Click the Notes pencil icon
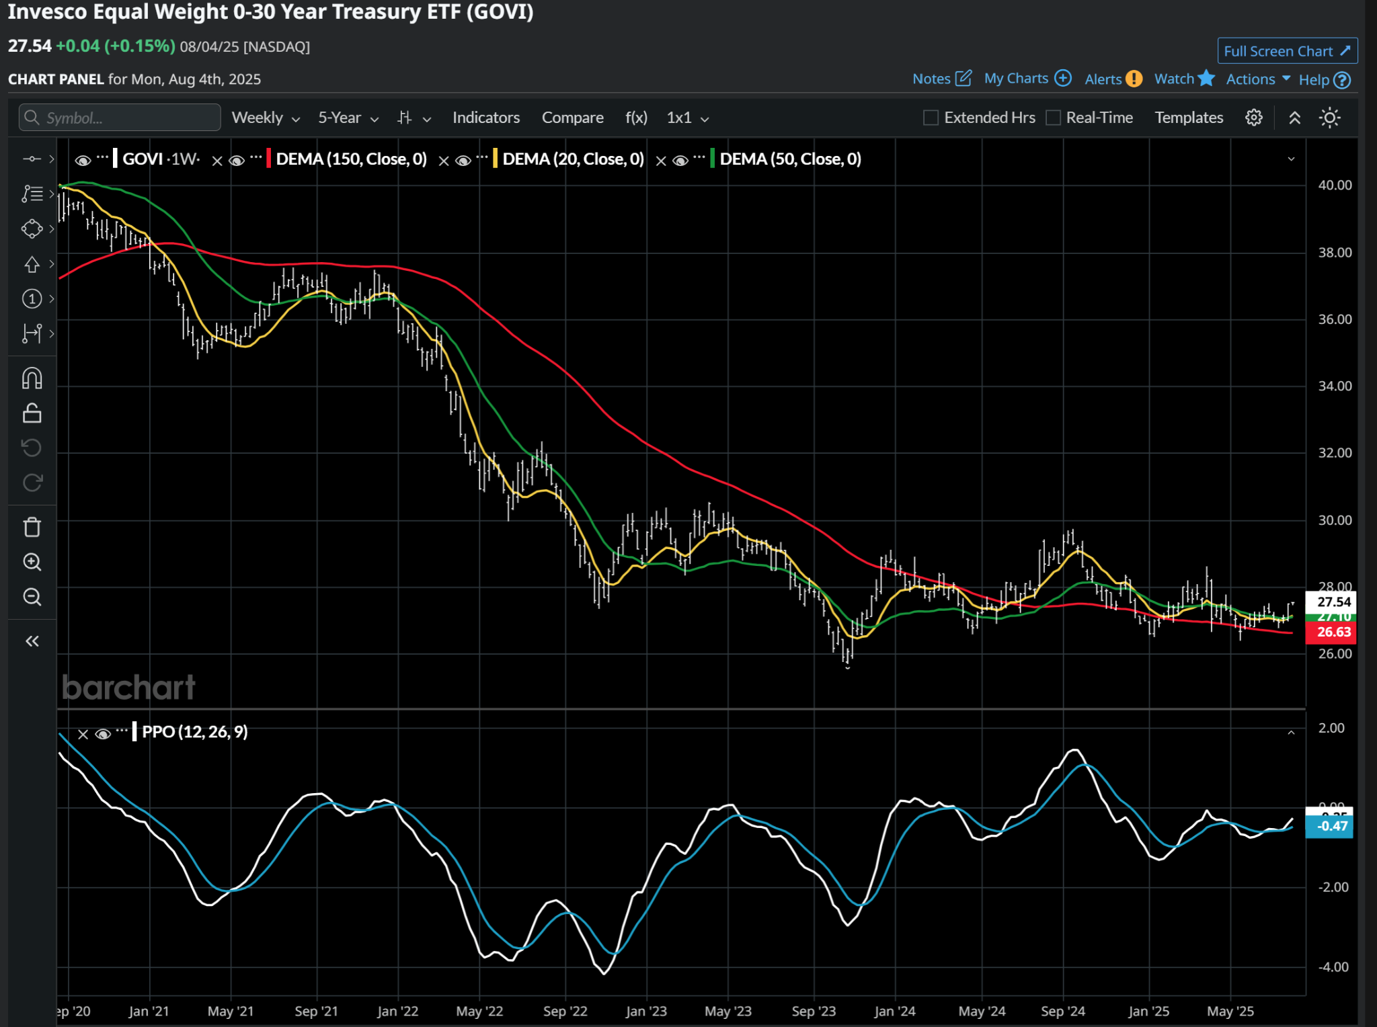 963,78
